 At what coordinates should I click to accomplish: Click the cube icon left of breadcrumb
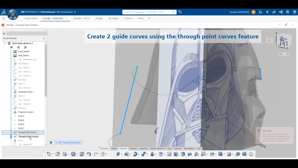click(x=51, y=142)
